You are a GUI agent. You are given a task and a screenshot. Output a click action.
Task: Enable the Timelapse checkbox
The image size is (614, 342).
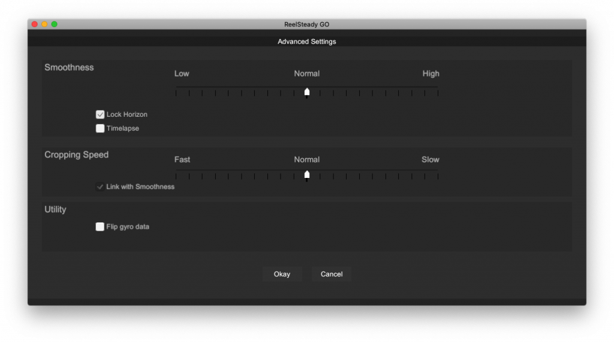[x=100, y=128]
